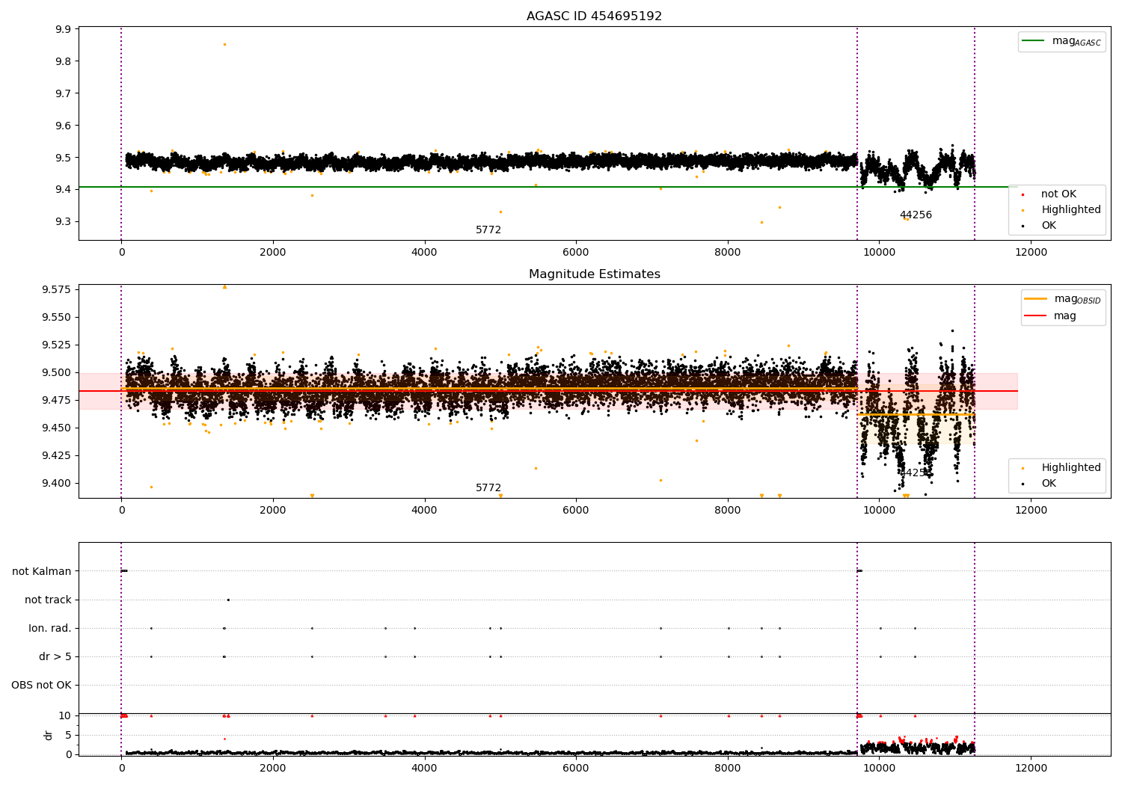
Task: Click the red 'not OK' legend marker in top plot
Action: click(1023, 194)
